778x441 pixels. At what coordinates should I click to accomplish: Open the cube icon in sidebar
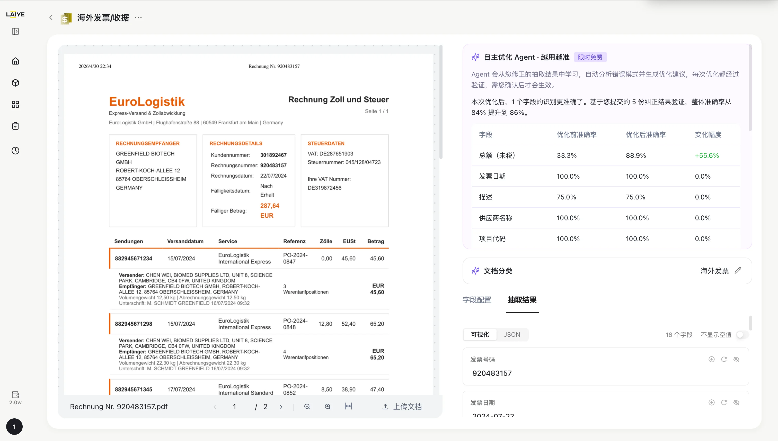pos(15,83)
